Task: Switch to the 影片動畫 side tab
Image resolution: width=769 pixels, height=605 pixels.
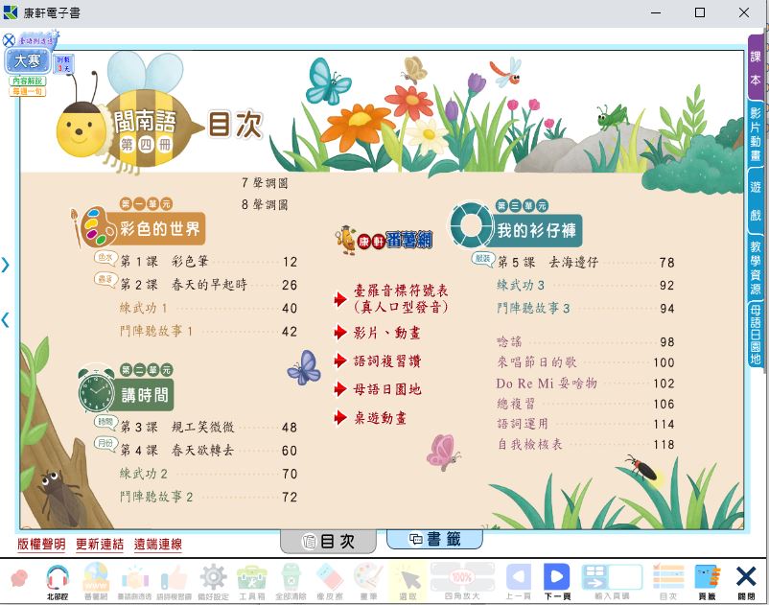Action: click(x=756, y=134)
